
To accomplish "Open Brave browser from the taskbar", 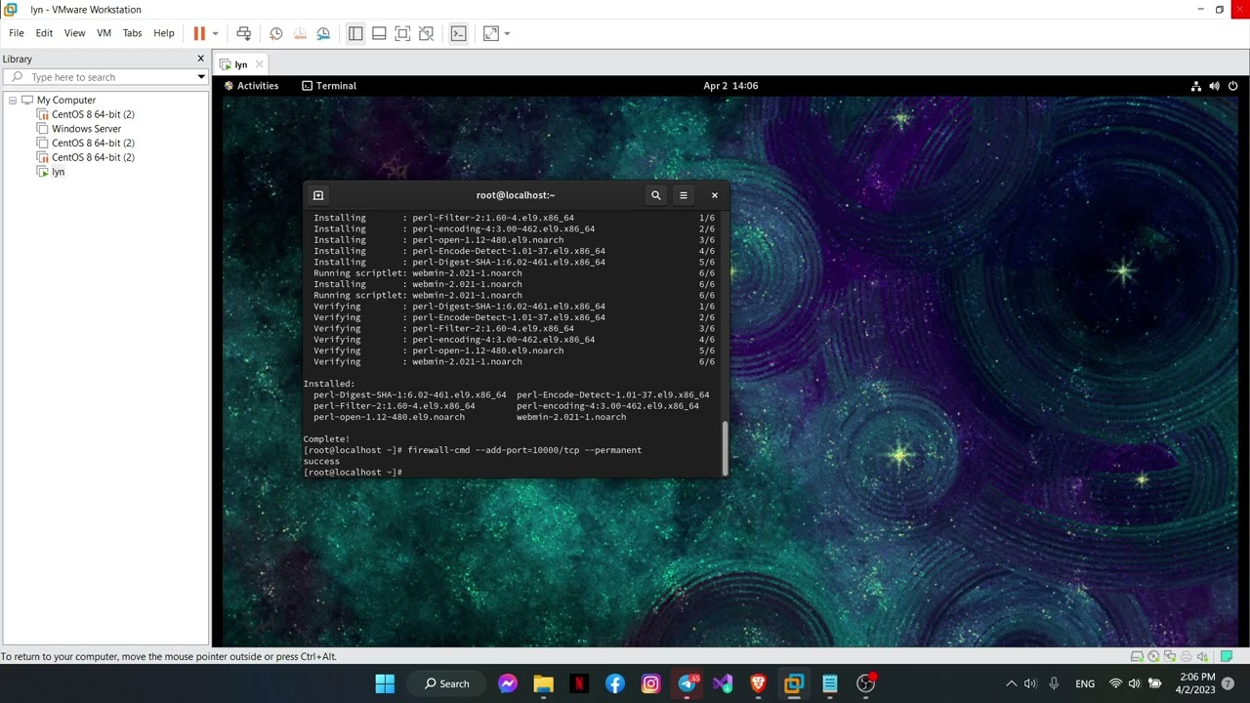I will click(x=758, y=683).
